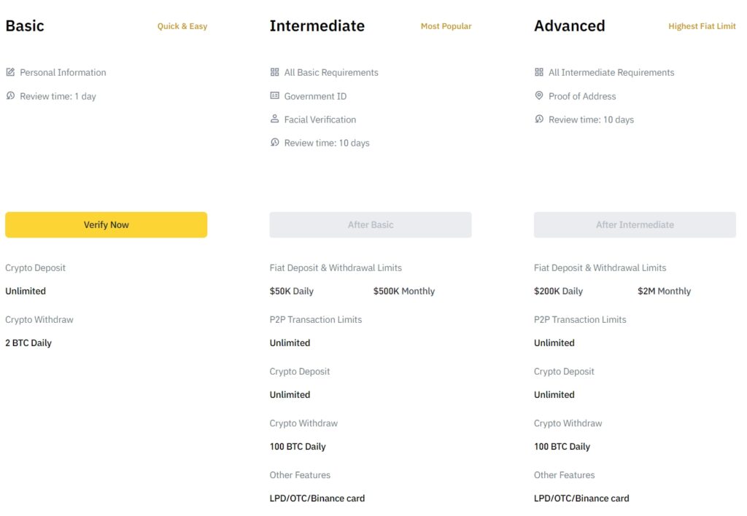
Task: Click the Highest Fiat Limit badge
Action: point(702,26)
